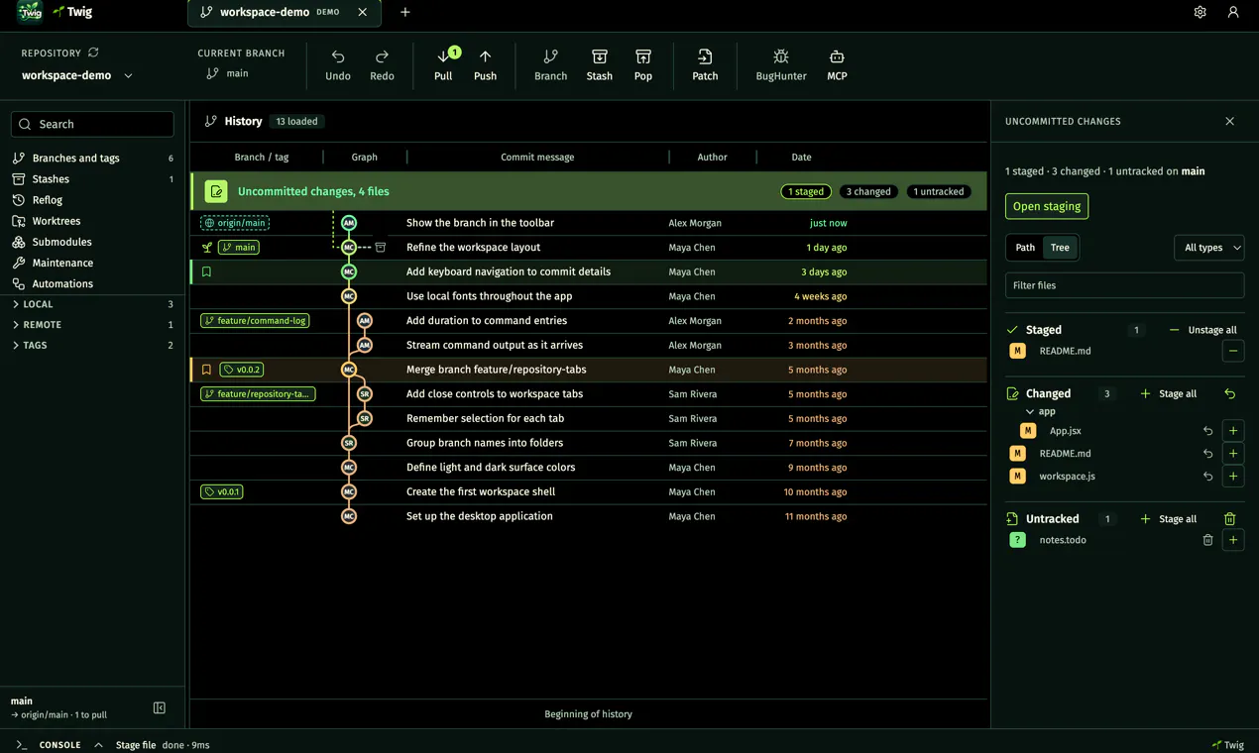
Task: Click Unstage all in Staged section
Action: tap(1202, 330)
